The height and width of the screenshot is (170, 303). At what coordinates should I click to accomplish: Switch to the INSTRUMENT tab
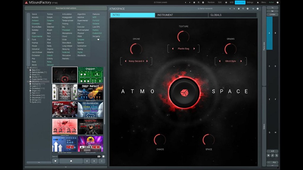click(181, 15)
